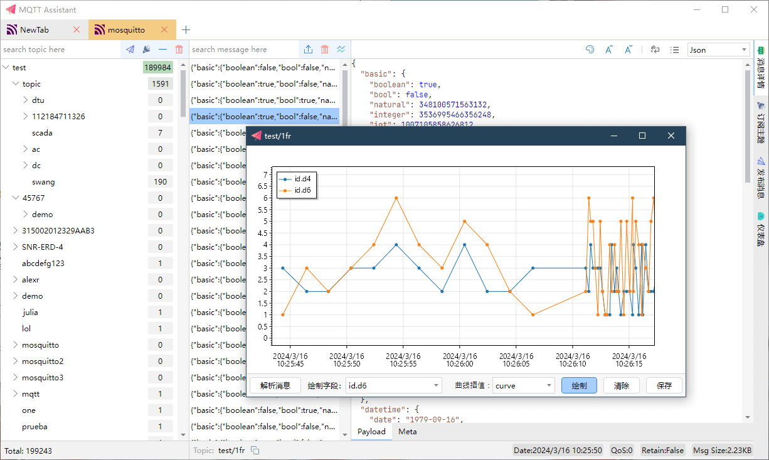
Task: Click the color palette theme icon
Action: pyautogui.click(x=590, y=50)
